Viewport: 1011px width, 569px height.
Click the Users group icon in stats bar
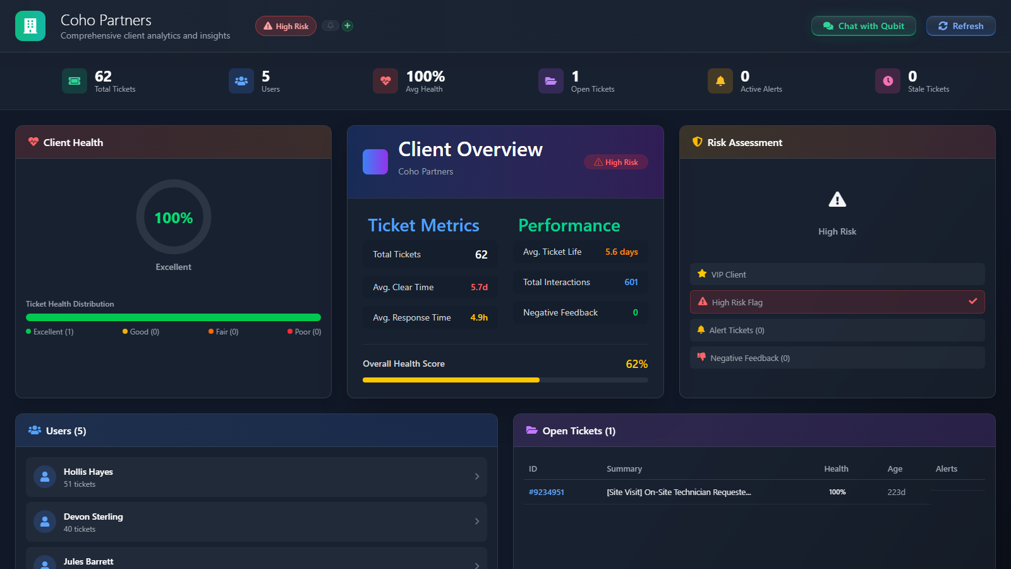tap(241, 81)
